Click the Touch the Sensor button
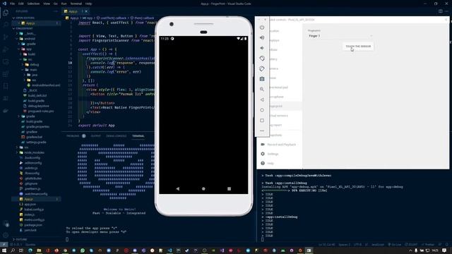The height and width of the screenshot is (254, 452). click(x=358, y=46)
